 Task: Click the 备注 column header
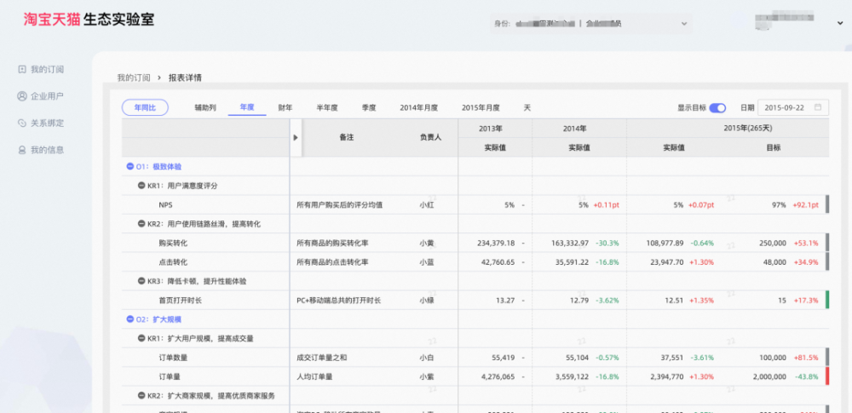(x=347, y=137)
